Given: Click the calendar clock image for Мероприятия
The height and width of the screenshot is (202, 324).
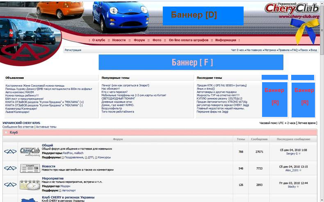Looking at the screenshot, I should tap(30, 185).
